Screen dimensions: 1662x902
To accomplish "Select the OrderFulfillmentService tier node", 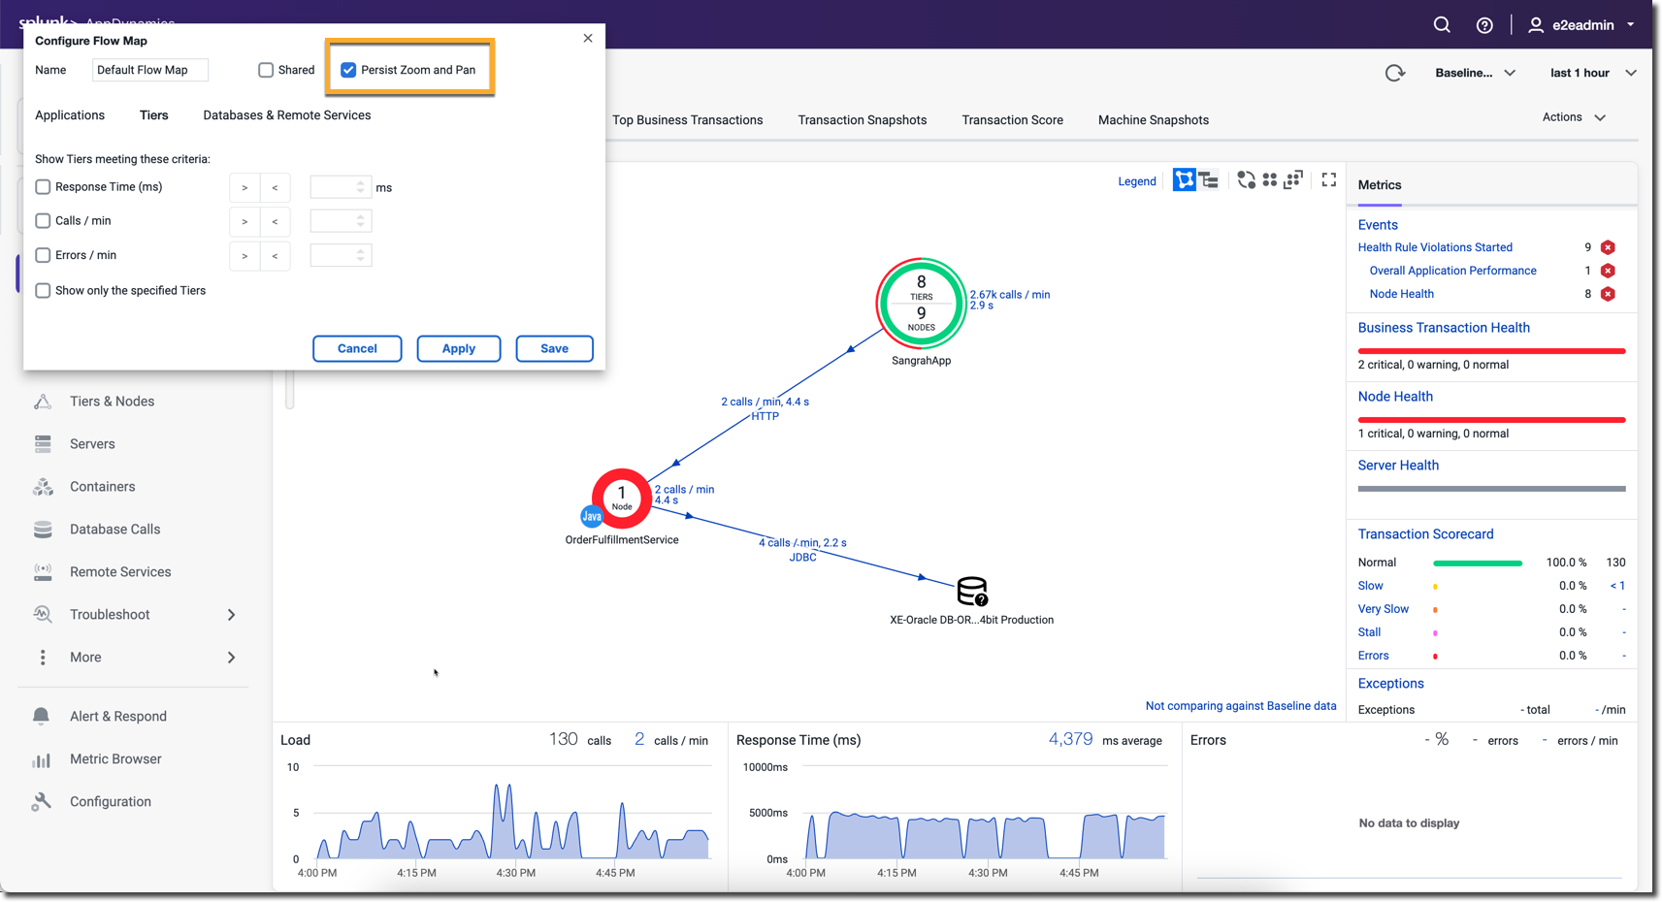I will click(x=622, y=499).
